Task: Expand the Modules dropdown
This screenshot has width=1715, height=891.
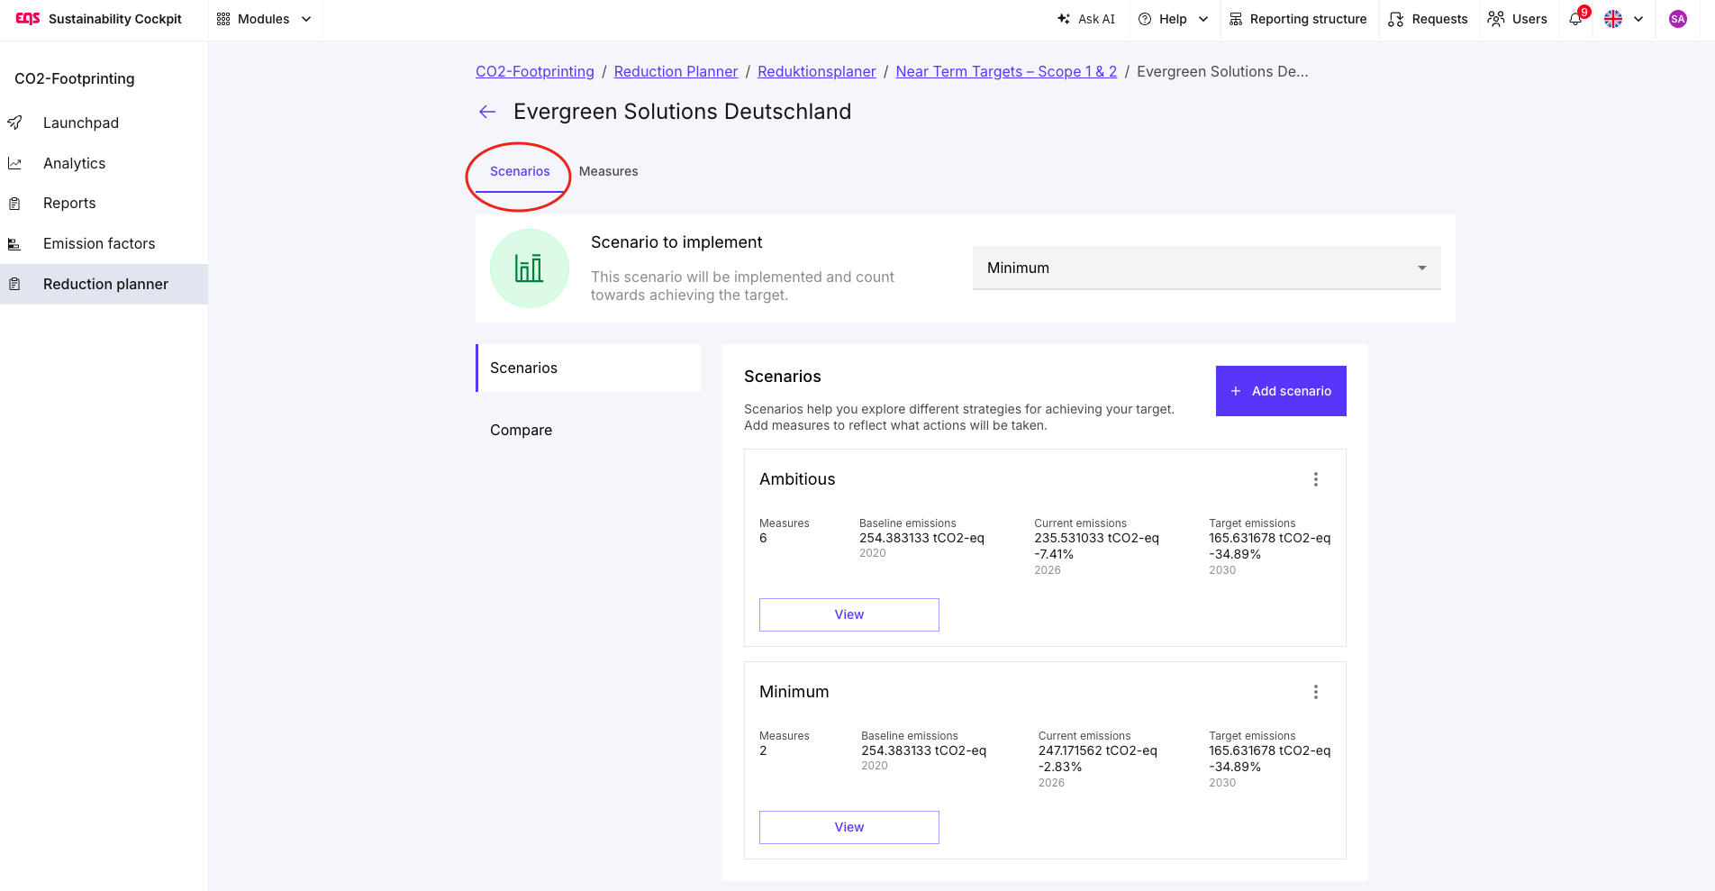Action: pyautogui.click(x=265, y=19)
